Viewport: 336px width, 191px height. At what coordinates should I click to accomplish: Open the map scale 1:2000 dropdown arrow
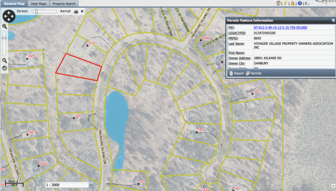click(x=91, y=185)
